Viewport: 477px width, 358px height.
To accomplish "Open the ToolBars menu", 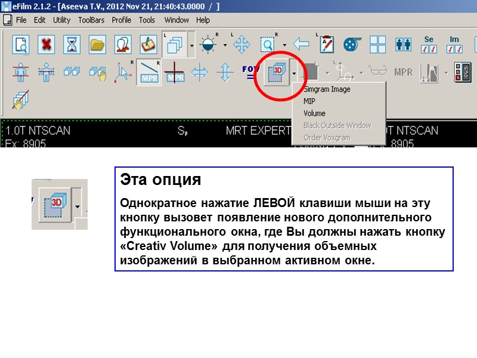I will [91, 20].
